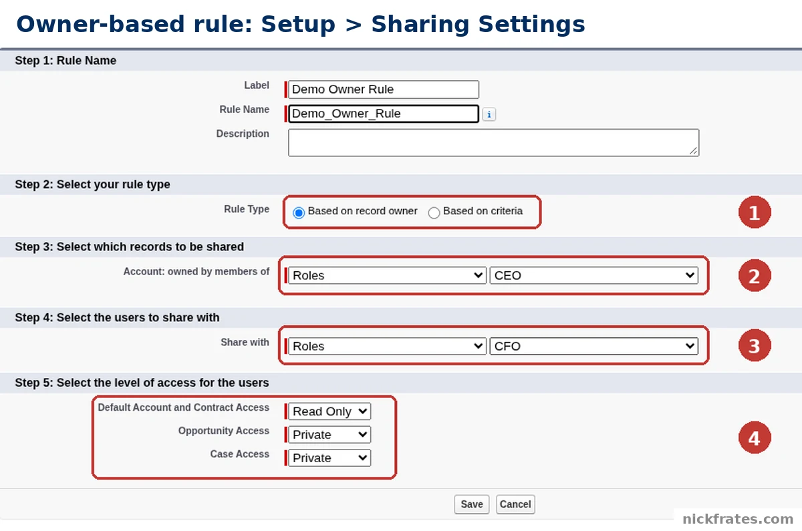Click 'Step 3: Select which records to be shared'
Viewport: 802px width, 531px height.
click(x=129, y=246)
